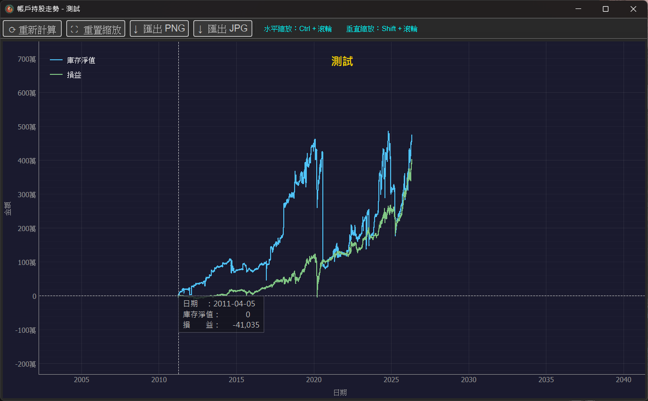Click the 2020 tick on date axis
Image resolution: width=648 pixels, height=401 pixels.
click(314, 380)
